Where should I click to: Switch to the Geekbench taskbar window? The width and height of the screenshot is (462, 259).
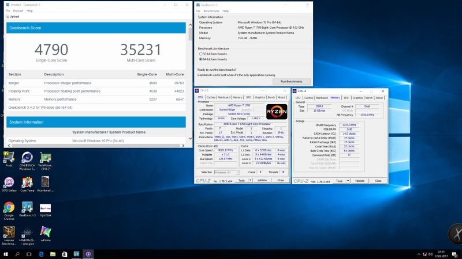pos(76,254)
